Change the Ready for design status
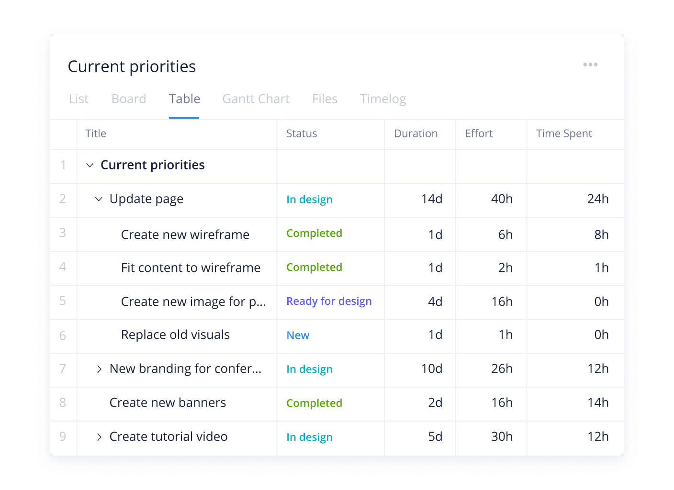The image size is (674, 490). click(x=329, y=301)
